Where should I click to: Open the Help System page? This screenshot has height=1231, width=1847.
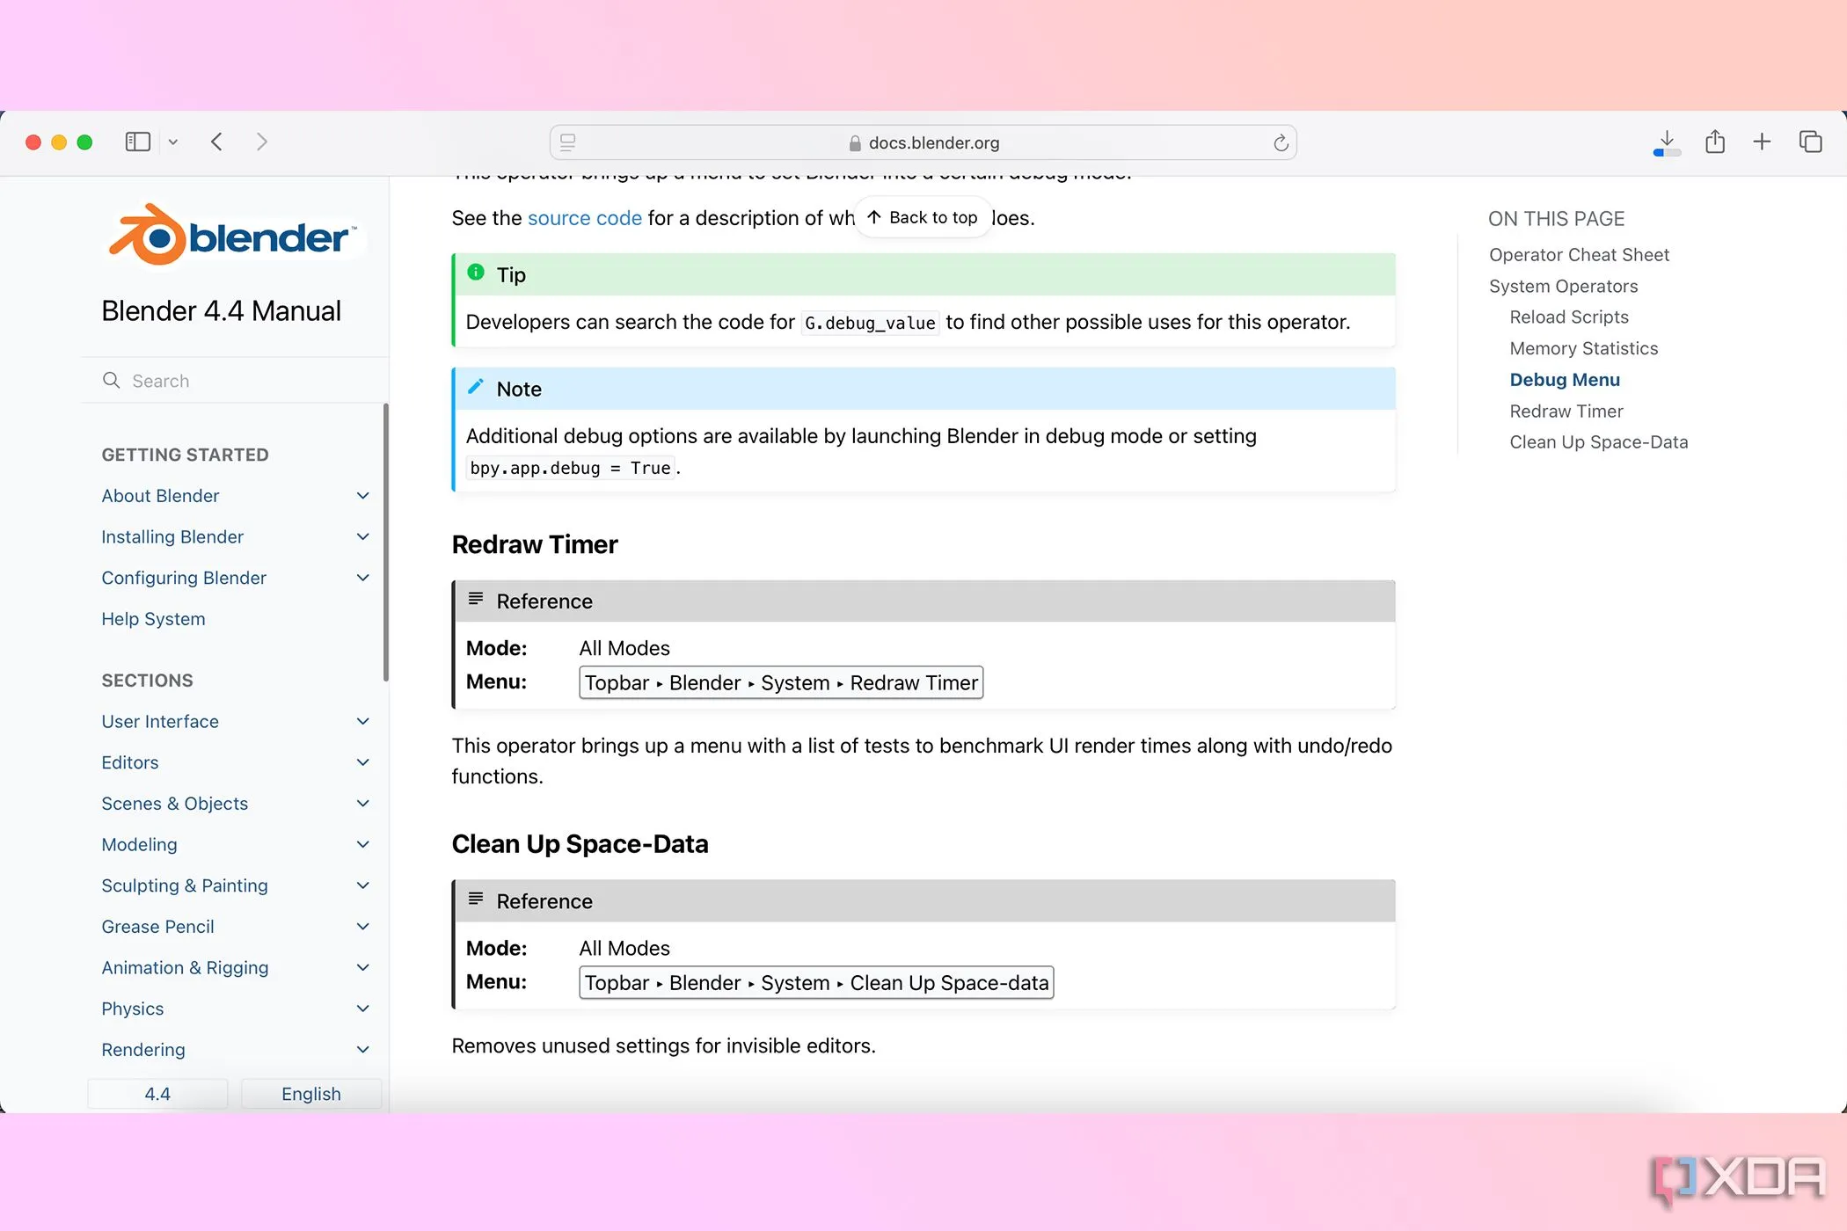coord(153,619)
